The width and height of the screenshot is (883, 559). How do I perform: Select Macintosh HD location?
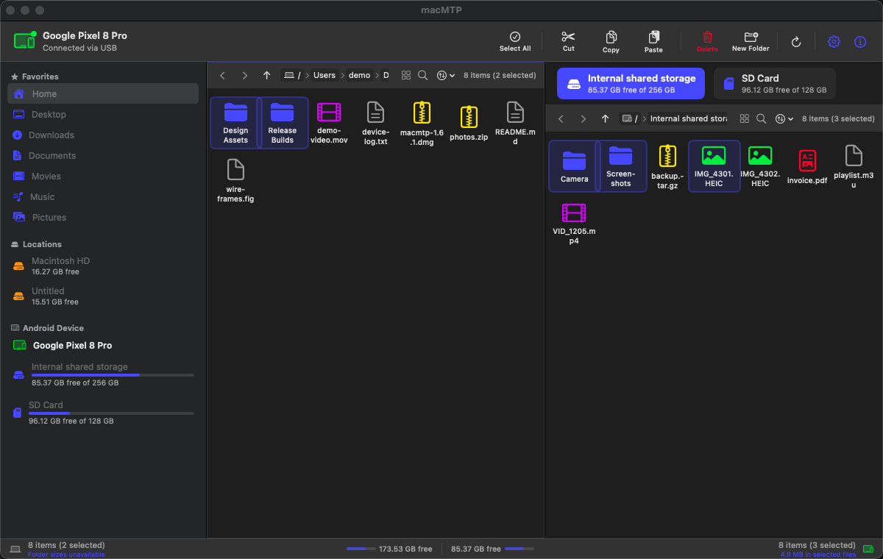103,266
